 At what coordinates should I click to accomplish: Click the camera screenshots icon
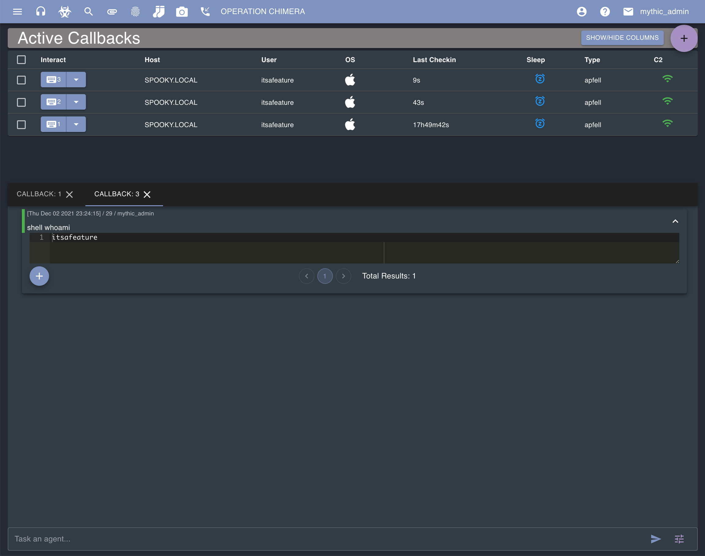182,12
